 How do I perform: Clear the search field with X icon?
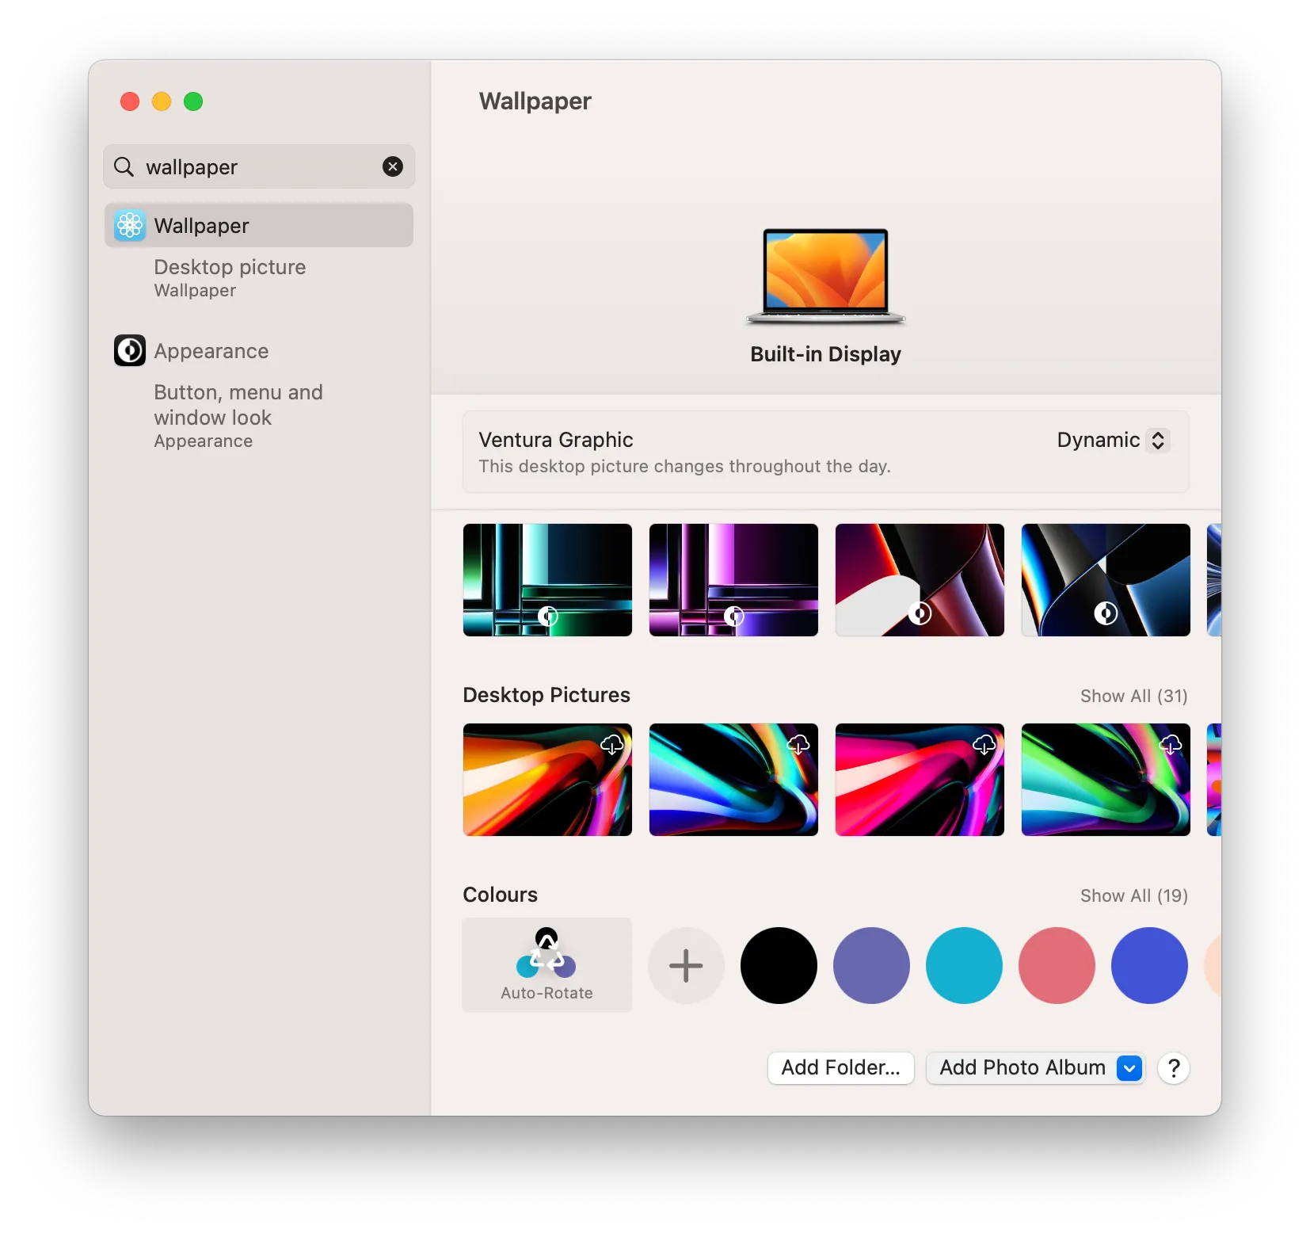(392, 166)
